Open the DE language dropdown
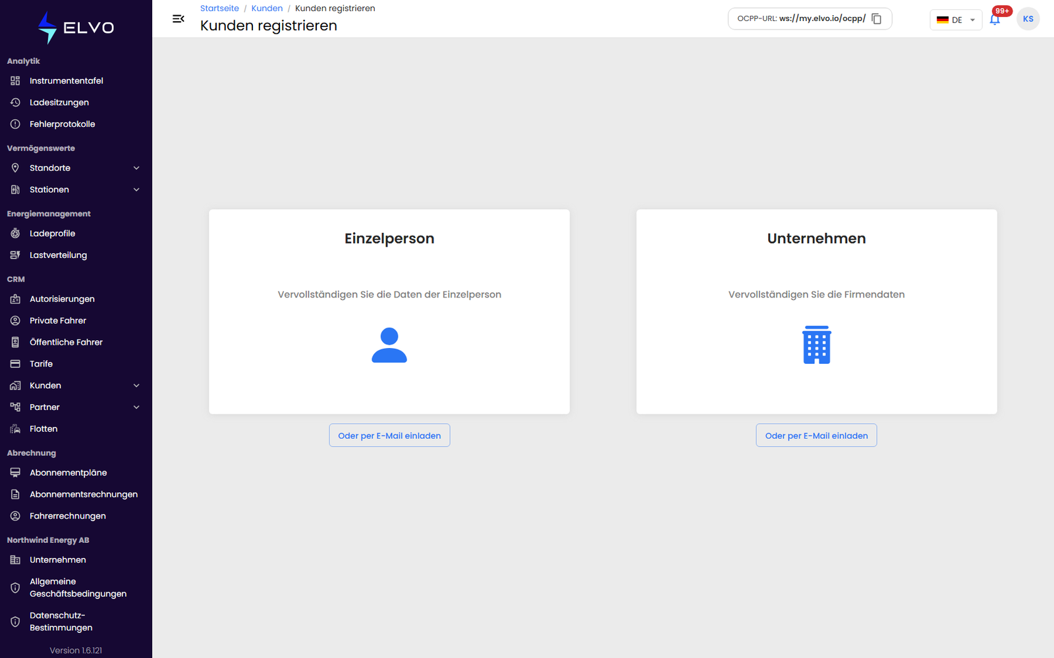 point(956,20)
